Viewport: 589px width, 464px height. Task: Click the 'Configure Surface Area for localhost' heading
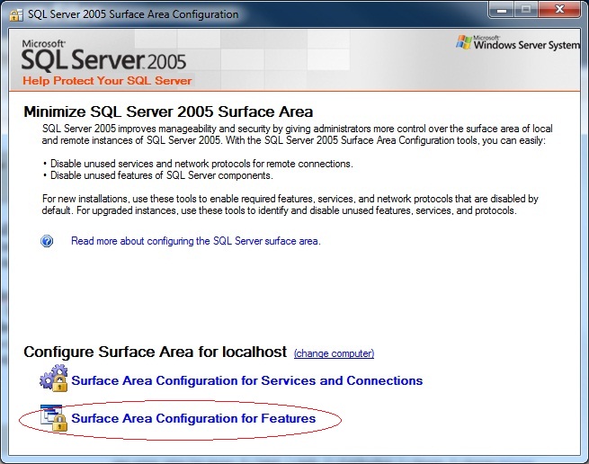pos(156,352)
